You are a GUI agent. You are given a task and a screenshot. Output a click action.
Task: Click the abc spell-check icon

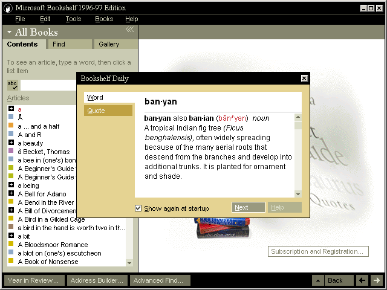pyautogui.click(x=12, y=85)
